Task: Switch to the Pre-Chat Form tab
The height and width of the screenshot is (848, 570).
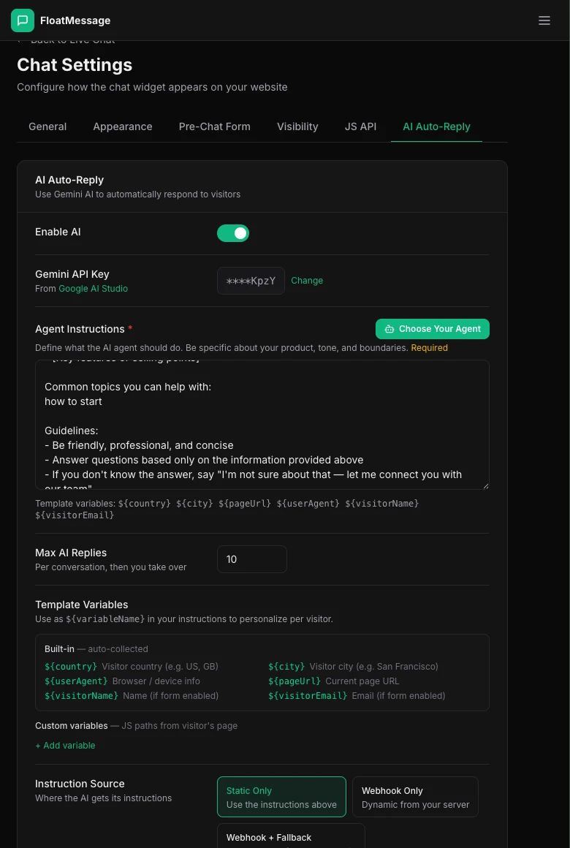Action: point(214,126)
